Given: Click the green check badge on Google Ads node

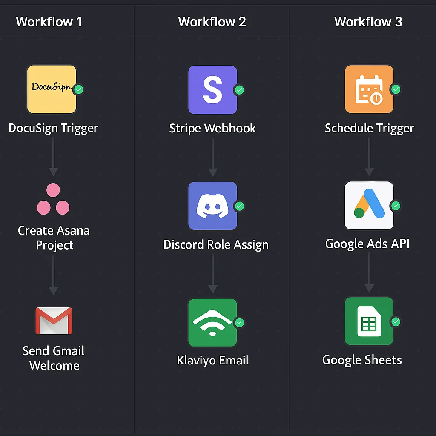Looking at the screenshot, I should coord(396,206).
